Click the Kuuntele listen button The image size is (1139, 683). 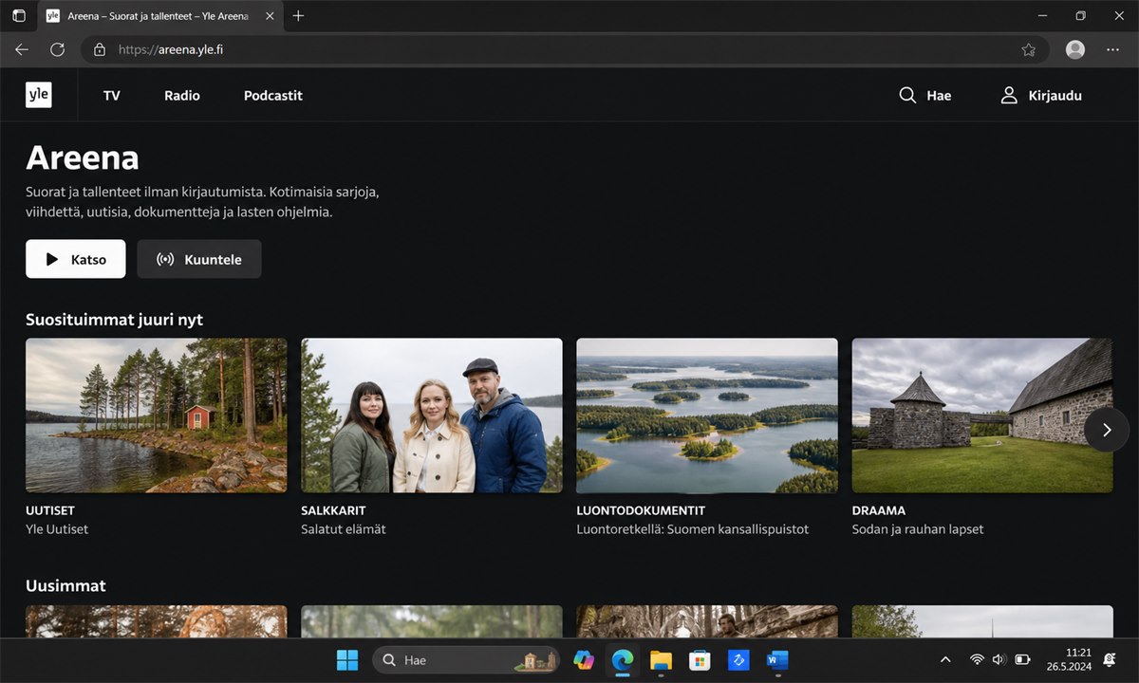[x=199, y=259]
